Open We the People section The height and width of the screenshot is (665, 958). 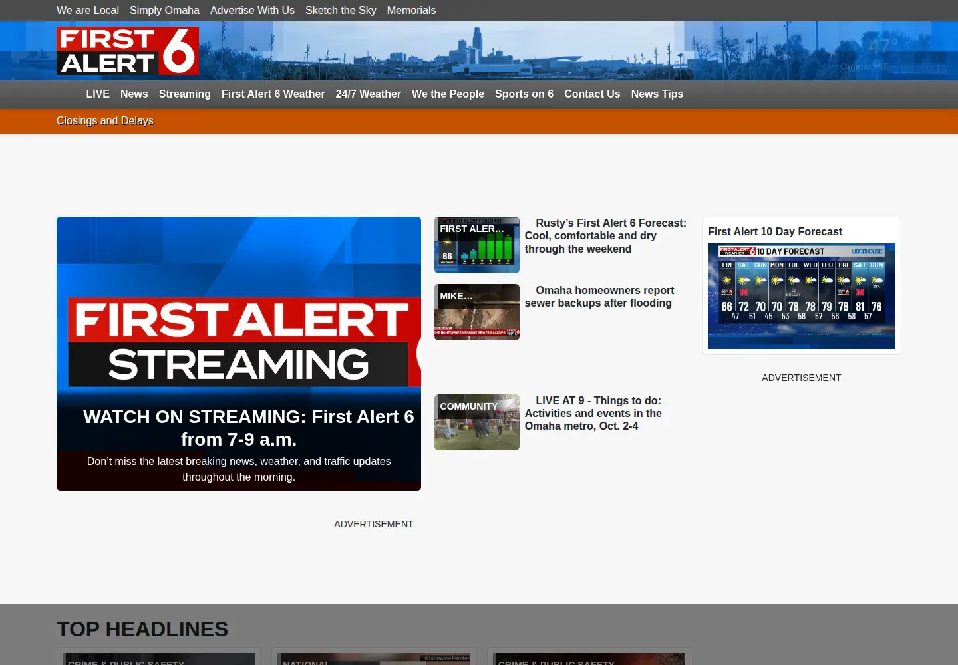pyautogui.click(x=448, y=94)
